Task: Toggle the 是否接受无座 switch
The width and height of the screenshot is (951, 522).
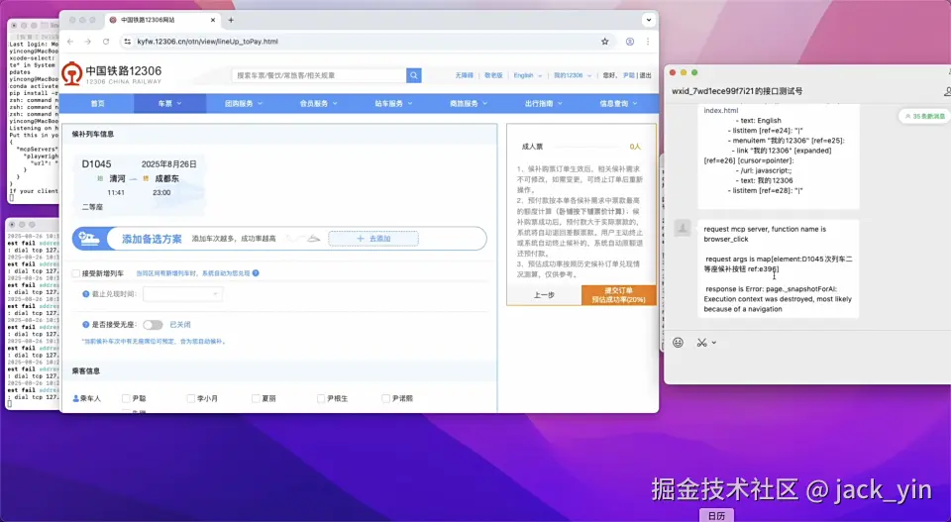Action: tap(153, 325)
